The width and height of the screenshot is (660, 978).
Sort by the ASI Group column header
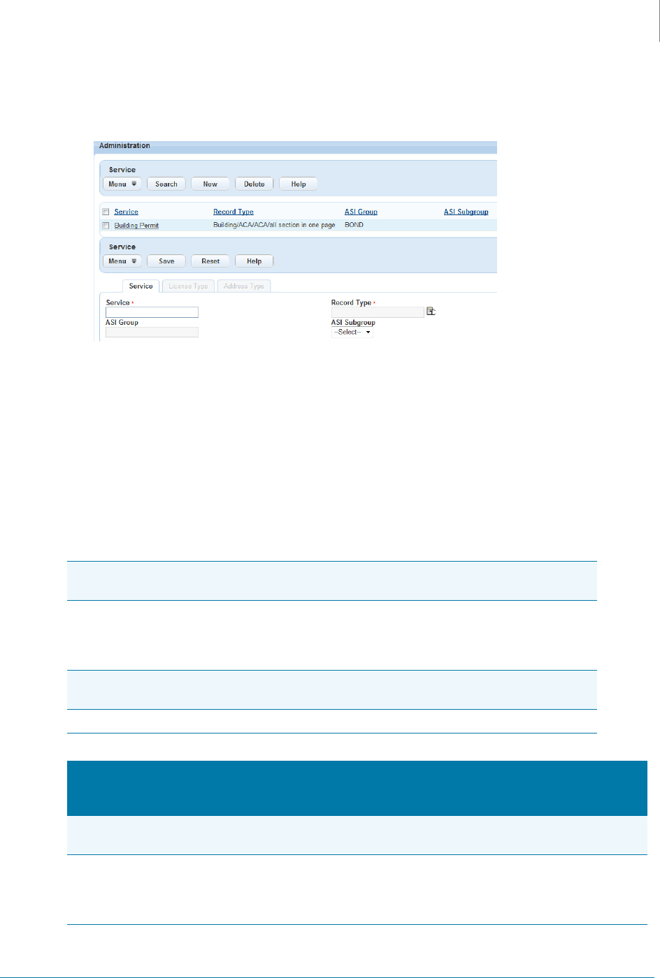click(361, 212)
